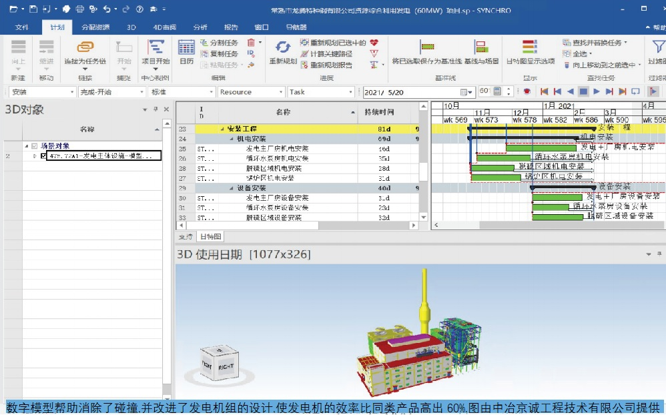Click 复制任务 in edit group
The width and height of the screenshot is (666, 415).
pos(219,53)
